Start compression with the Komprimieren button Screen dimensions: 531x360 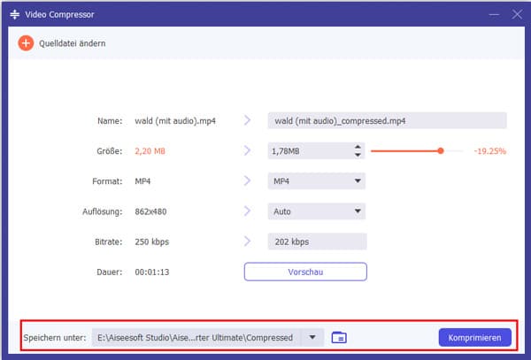point(474,337)
